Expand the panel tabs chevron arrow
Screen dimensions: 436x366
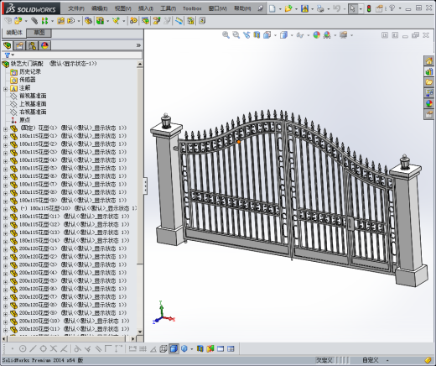pos(138,45)
